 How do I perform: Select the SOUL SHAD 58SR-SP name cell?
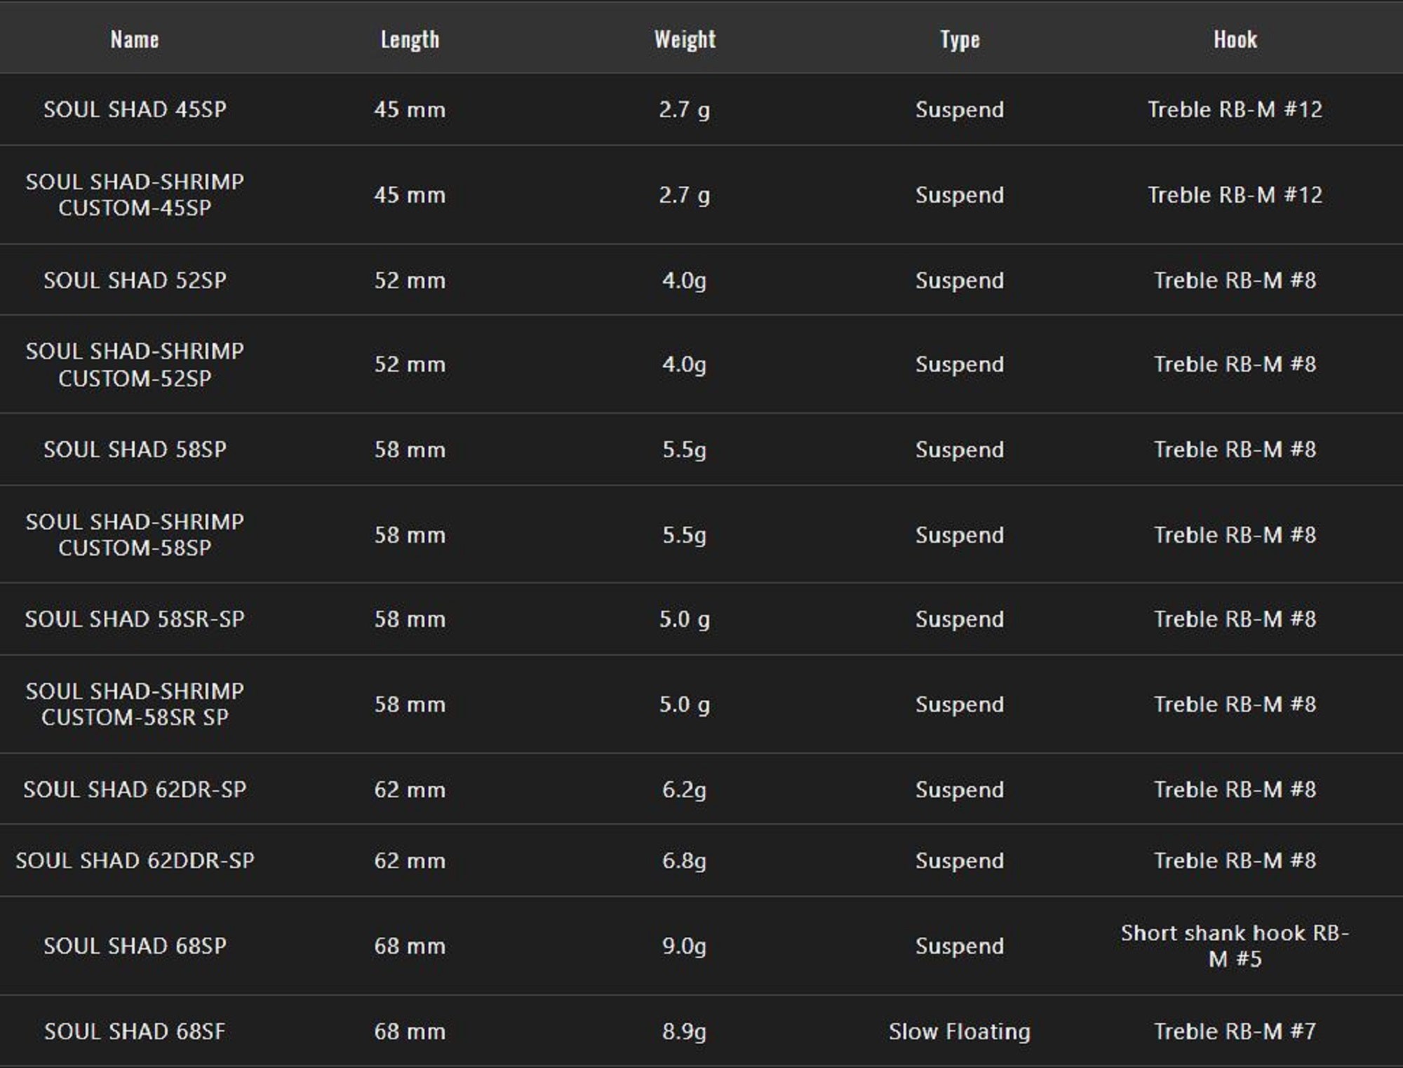(x=135, y=619)
